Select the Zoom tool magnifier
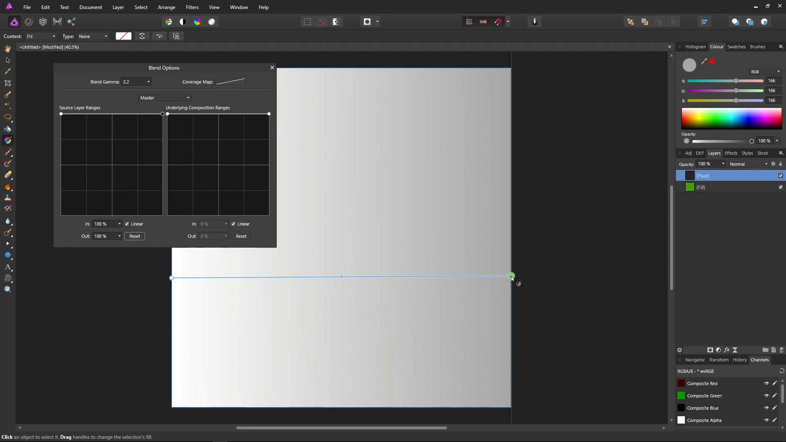The width and height of the screenshot is (786, 442). point(8,290)
